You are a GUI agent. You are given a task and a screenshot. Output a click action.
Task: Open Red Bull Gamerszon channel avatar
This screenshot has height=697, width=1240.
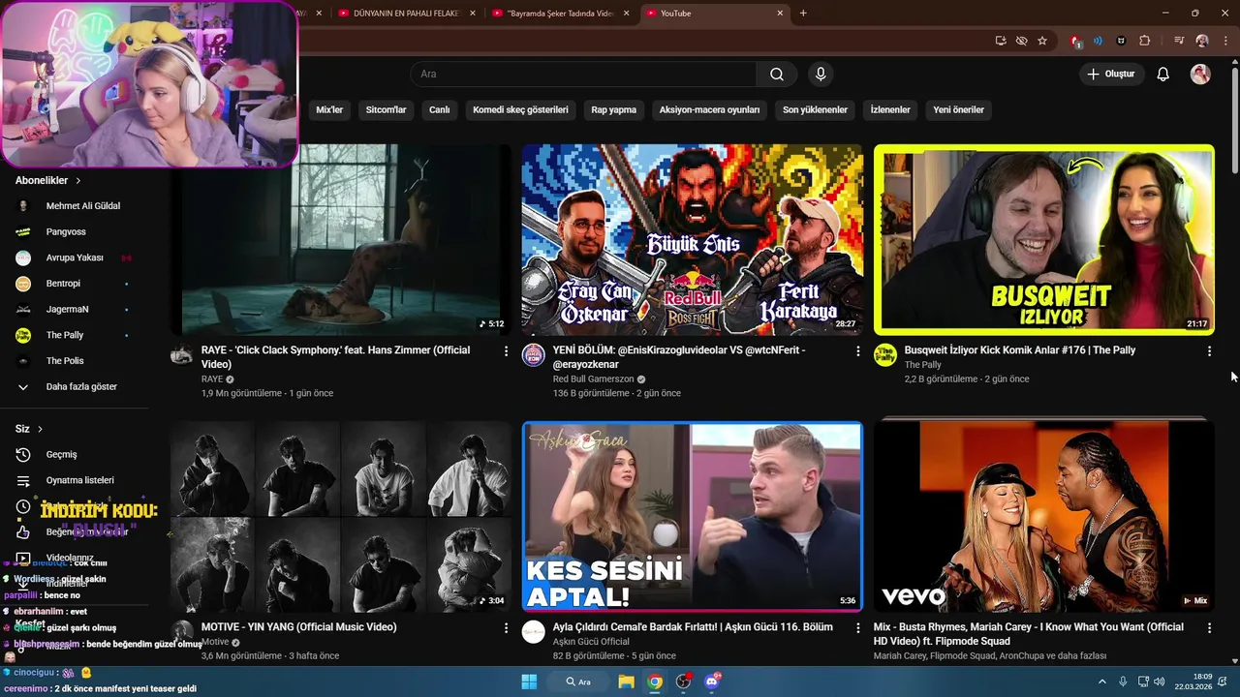click(x=534, y=355)
